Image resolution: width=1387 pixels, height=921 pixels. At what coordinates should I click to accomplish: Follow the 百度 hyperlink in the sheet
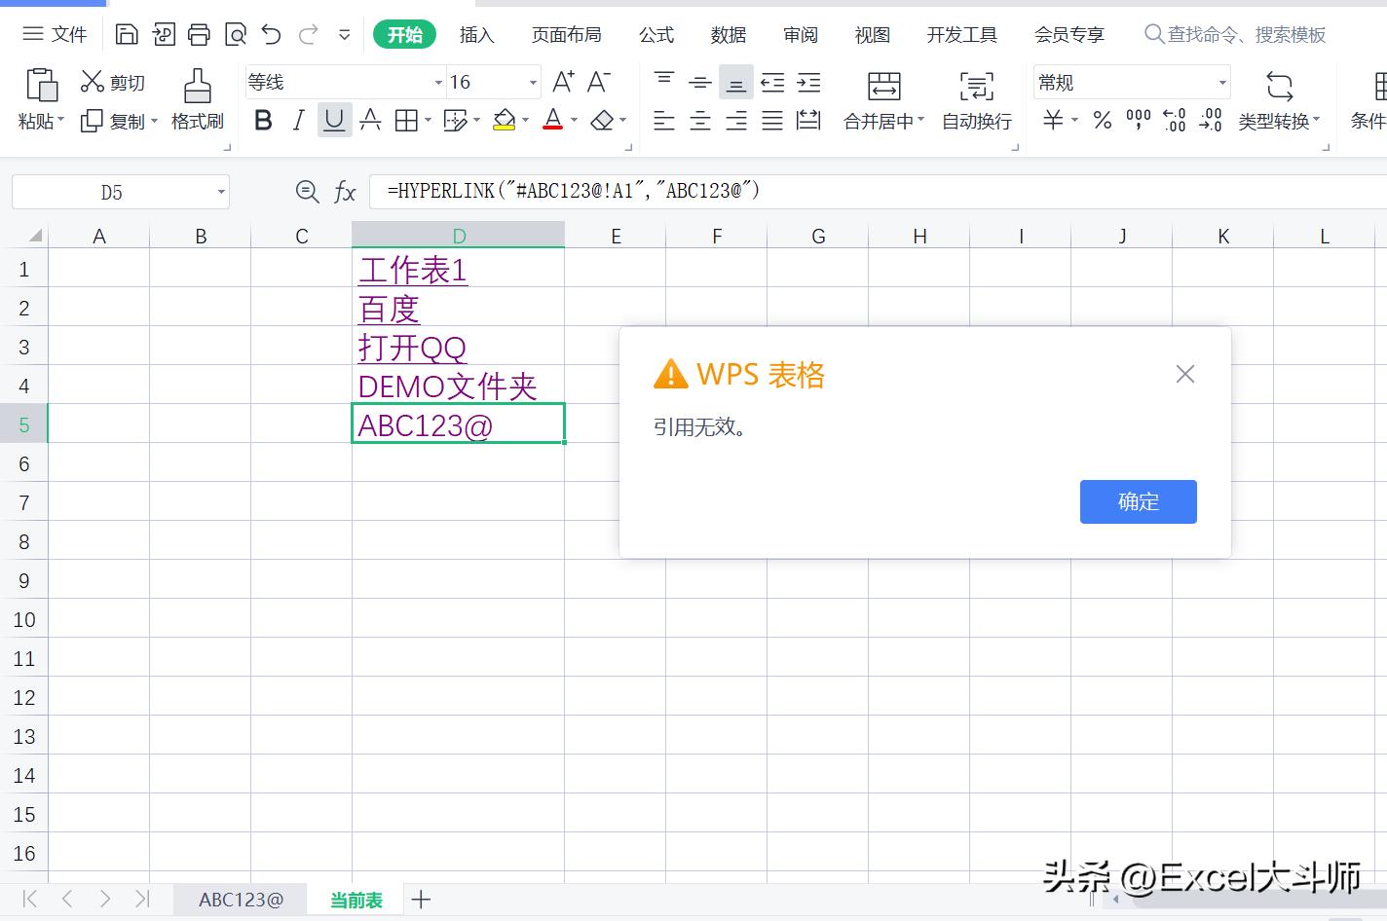(388, 309)
